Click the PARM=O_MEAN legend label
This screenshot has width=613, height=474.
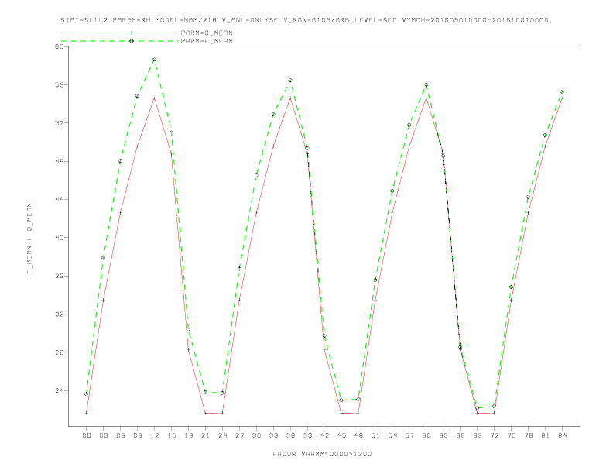pyautogui.click(x=207, y=33)
